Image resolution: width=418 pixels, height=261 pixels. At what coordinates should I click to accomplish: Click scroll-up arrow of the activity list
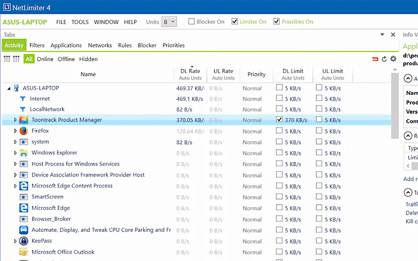[x=395, y=69]
